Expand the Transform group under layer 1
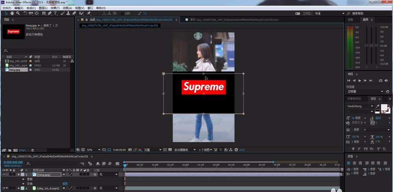This screenshot has width=393, height=192. pos(24,184)
